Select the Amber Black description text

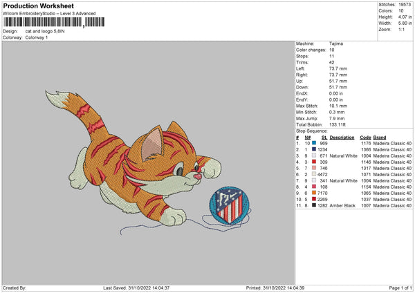[342, 205]
